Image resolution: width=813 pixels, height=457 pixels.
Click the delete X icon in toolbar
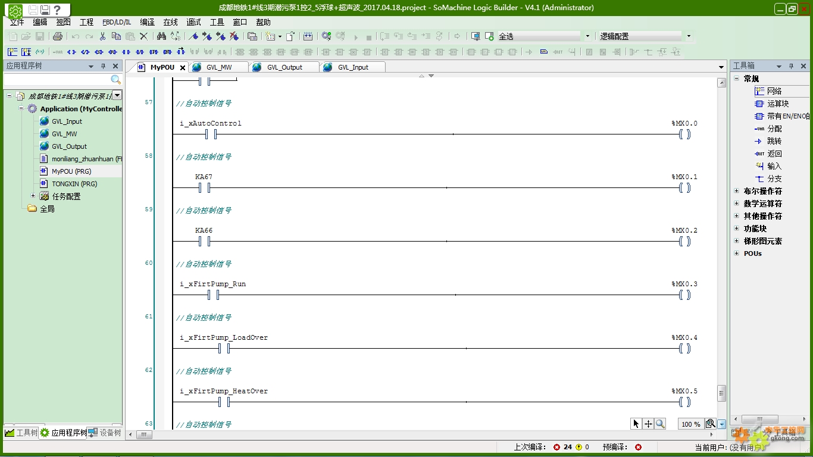click(143, 36)
